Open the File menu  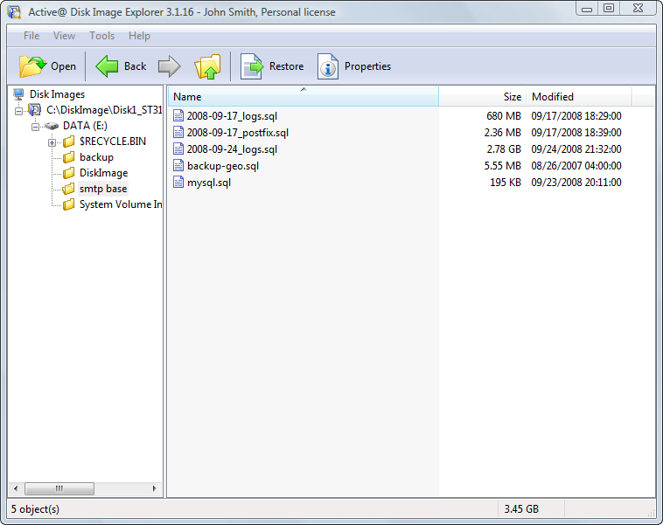tap(31, 36)
